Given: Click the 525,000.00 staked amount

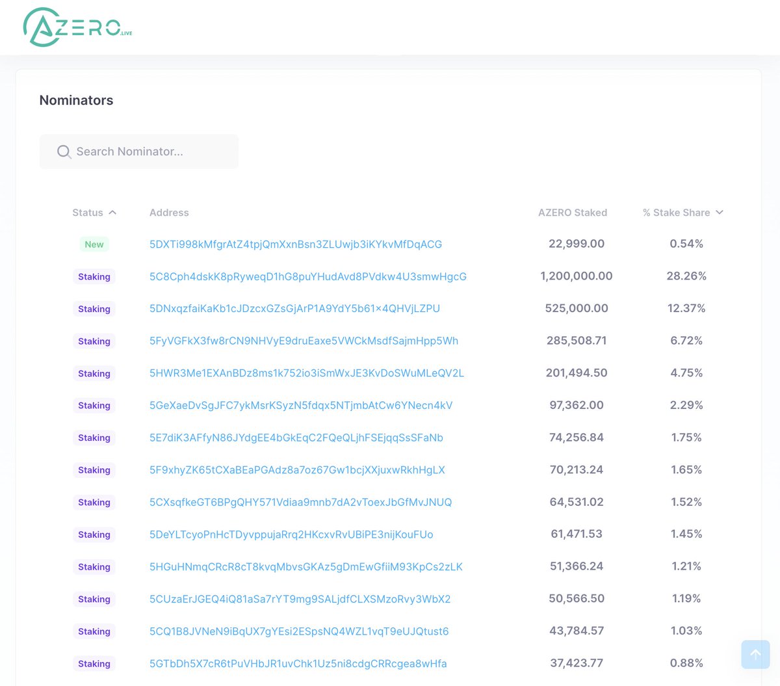Looking at the screenshot, I should (577, 308).
